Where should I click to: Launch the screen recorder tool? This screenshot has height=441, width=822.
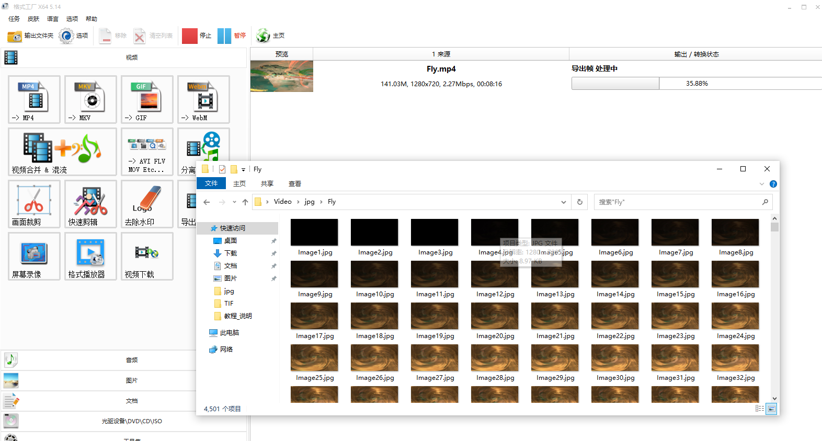(34, 256)
